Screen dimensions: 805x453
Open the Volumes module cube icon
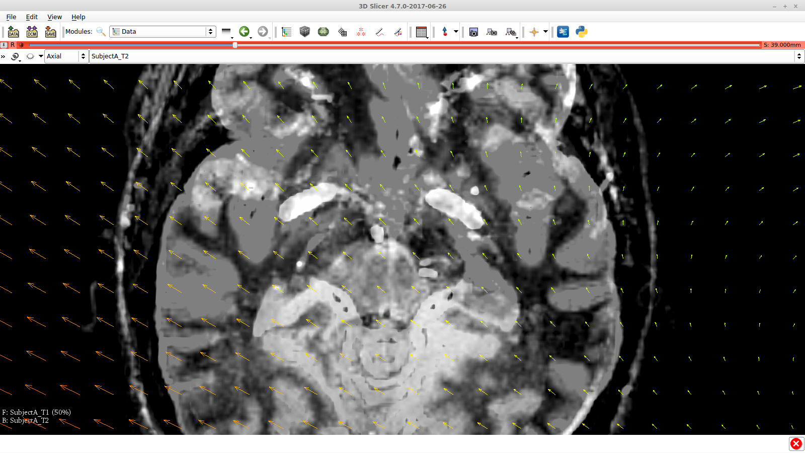(304, 32)
